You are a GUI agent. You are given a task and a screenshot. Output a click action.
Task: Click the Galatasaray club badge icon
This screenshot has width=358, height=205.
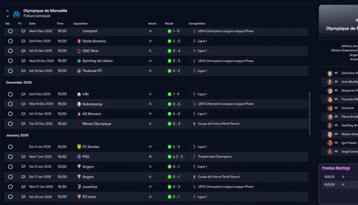[79, 104]
